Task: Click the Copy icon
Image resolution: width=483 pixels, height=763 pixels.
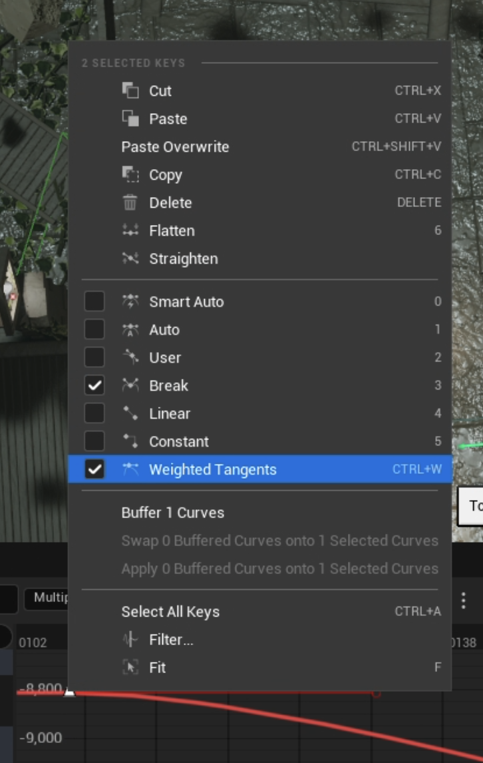Action: click(130, 174)
